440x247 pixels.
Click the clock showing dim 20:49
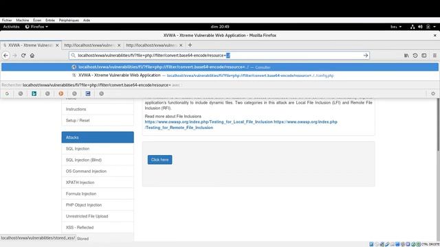tap(220, 27)
